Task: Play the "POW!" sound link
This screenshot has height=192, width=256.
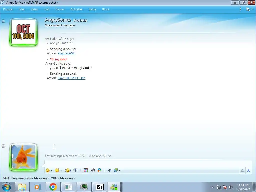Action: click(66, 53)
